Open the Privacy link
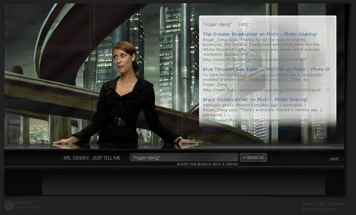This screenshot has width=356, height=215. [307, 204]
